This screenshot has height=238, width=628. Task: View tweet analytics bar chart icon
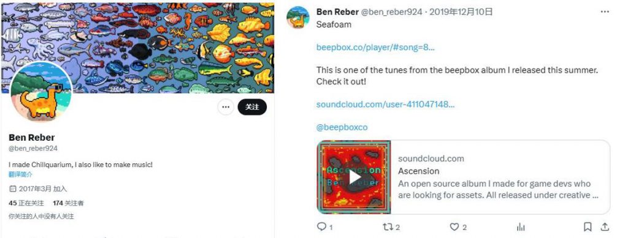click(x=521, y=227)
